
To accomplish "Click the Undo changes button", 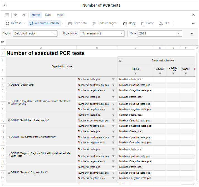I will point(104,23).
